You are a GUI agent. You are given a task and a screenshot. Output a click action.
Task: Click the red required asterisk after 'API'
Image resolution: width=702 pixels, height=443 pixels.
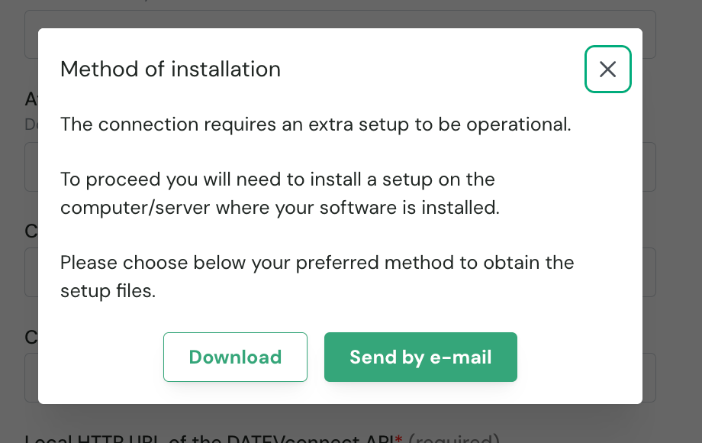point(398,439)
